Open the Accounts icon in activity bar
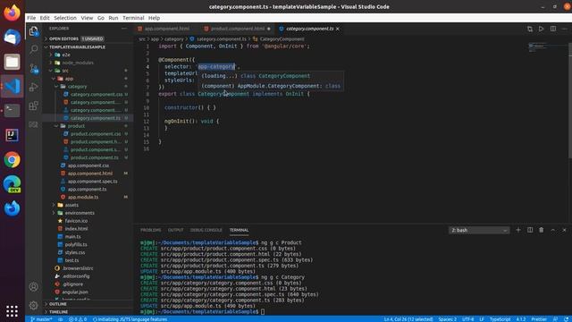The height and width of the screenshot is (322, 572). tap(34, 286)
